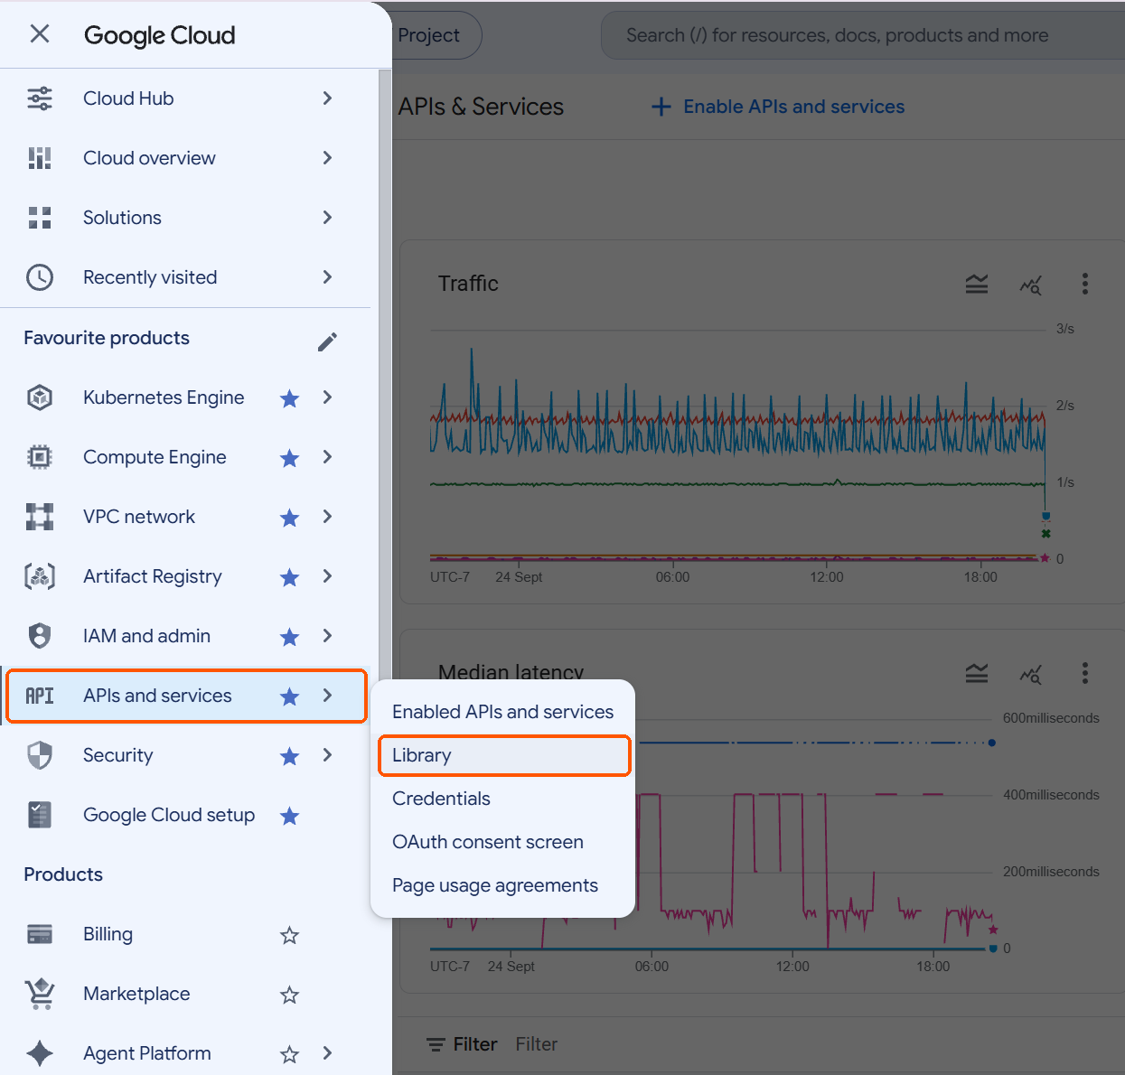The height and width of the screenshot is (1075, 1125).
Task: Expand the VPC network submenu chevron
Action: [327, 516]
